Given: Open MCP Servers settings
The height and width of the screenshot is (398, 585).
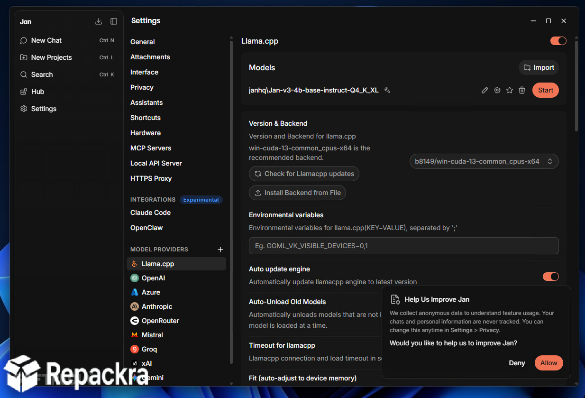Looking at the screenshot, I should 151,148.
